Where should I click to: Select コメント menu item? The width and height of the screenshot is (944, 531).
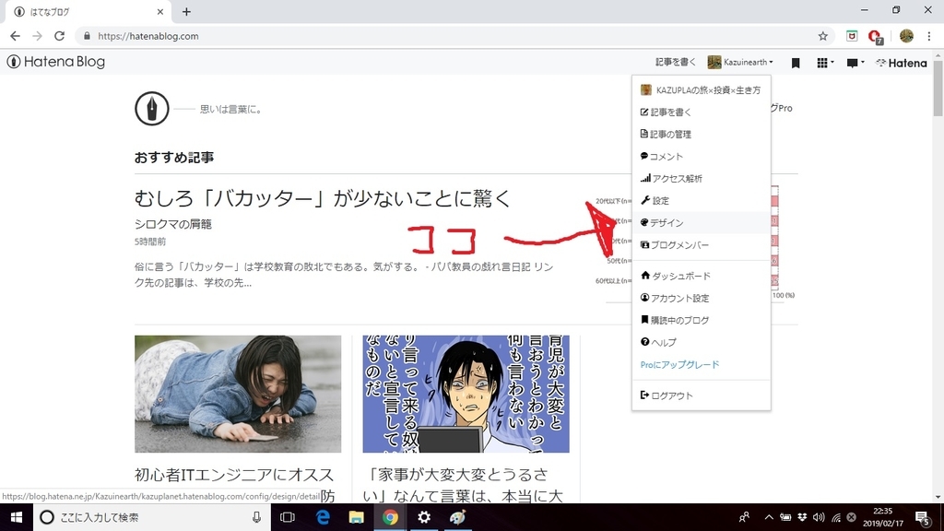pos(701,157)
